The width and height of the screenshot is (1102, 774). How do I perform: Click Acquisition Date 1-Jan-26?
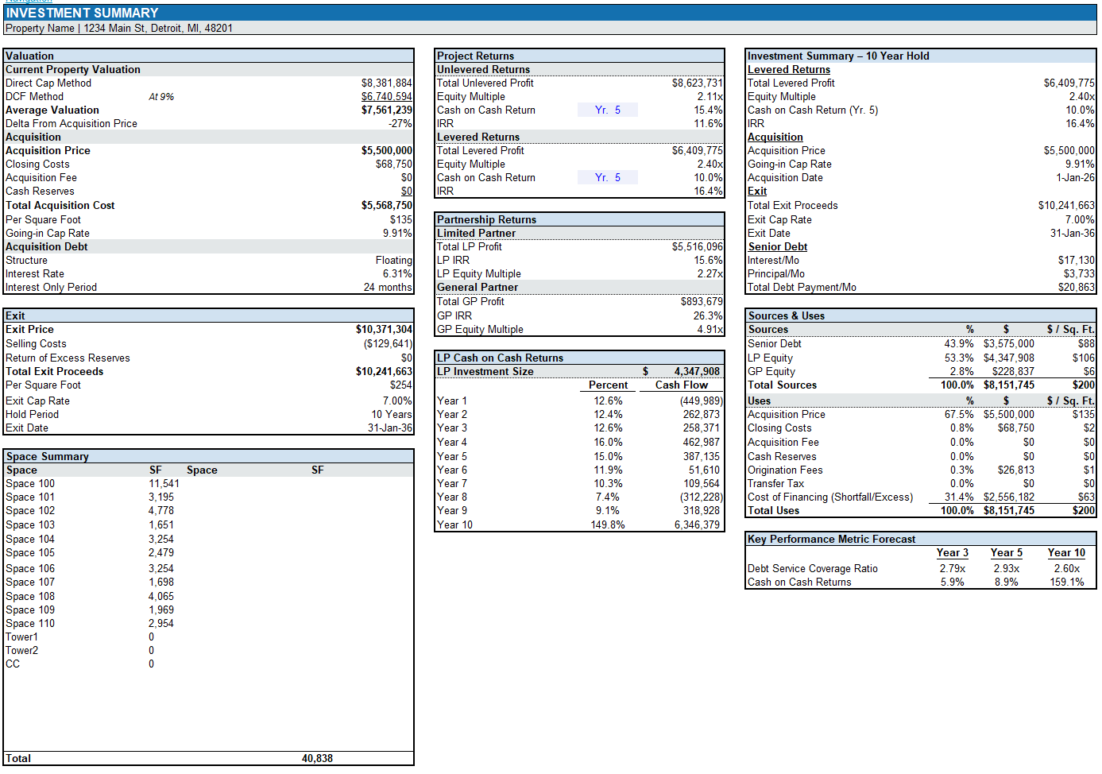pyautogui.click(x=1075, y=177)
